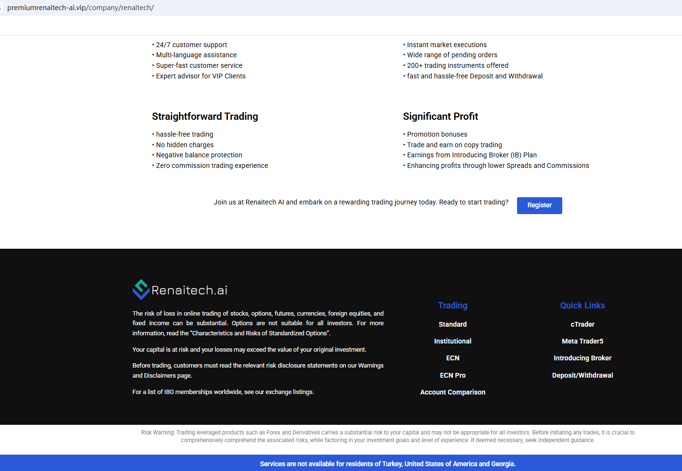Click the "Your capital is at risk" paragraph
Screen dimensions: 682x471
click(x=249, y=350)
